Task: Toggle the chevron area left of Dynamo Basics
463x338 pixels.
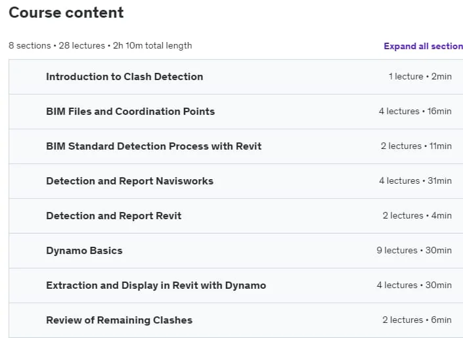Action: point(28,251)
